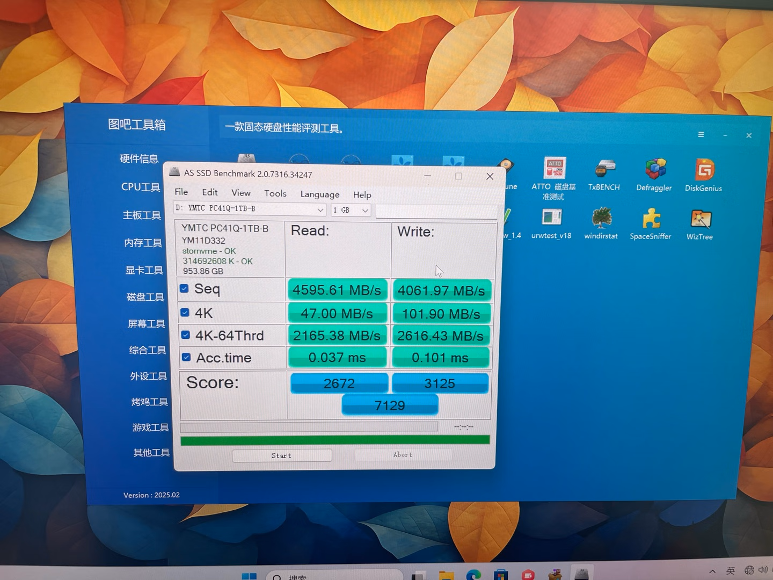Viewport: 773px width, 580px height.
Task: Click the Start benchmark button
Action: click(281, 455)
